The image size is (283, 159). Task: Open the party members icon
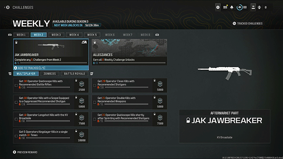(259, 7)
